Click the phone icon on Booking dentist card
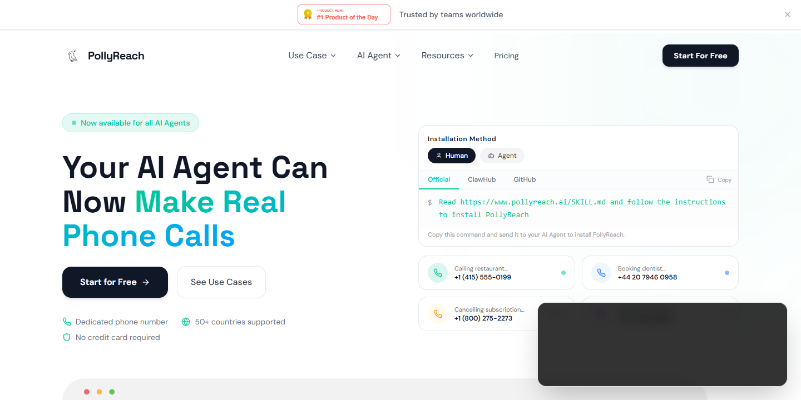The height and width of the screenshot is (400, 801). point(601,273)
